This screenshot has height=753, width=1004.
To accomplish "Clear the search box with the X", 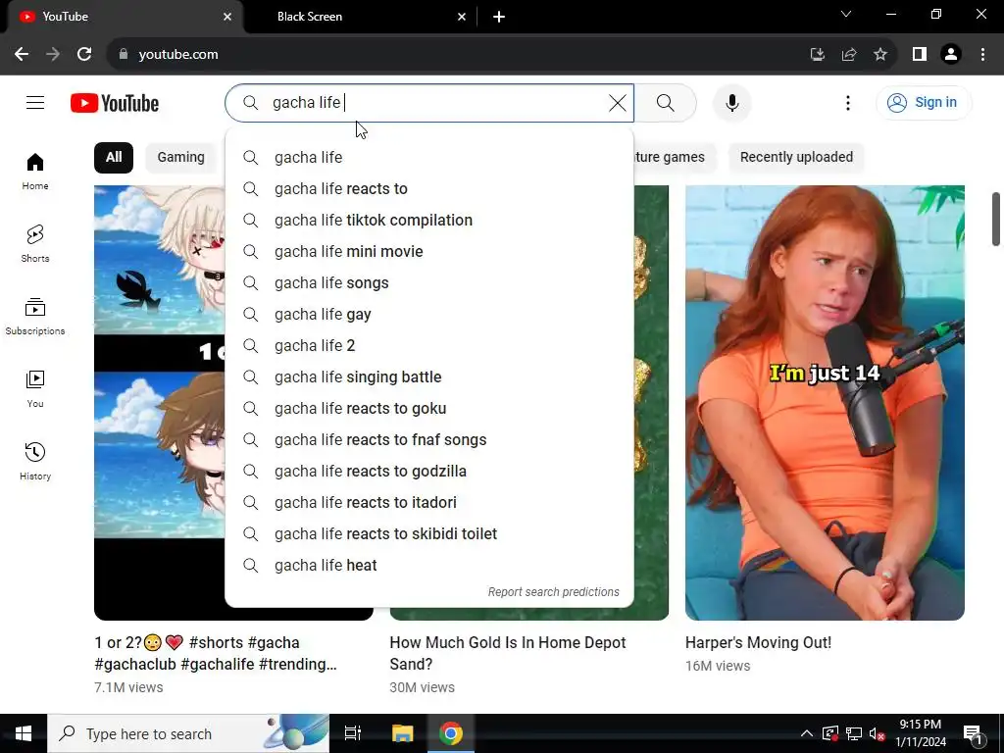I will tap(618, 102).
